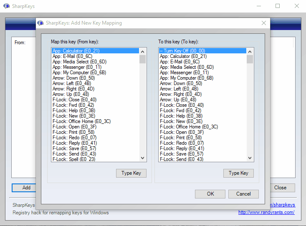Select F-Lock: Save in To key list
This screenshot has height=226, width=306.
[x=203, y=154]
